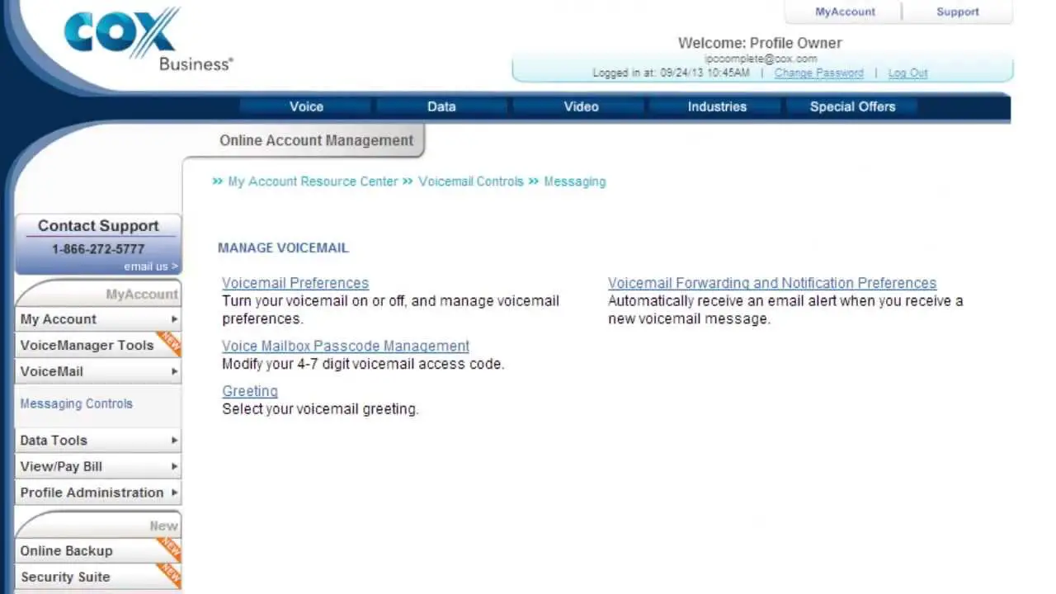Click the NEW badge on Online Backup
The width and height of the screenshot is (1056, 594).
pos(170,547)
